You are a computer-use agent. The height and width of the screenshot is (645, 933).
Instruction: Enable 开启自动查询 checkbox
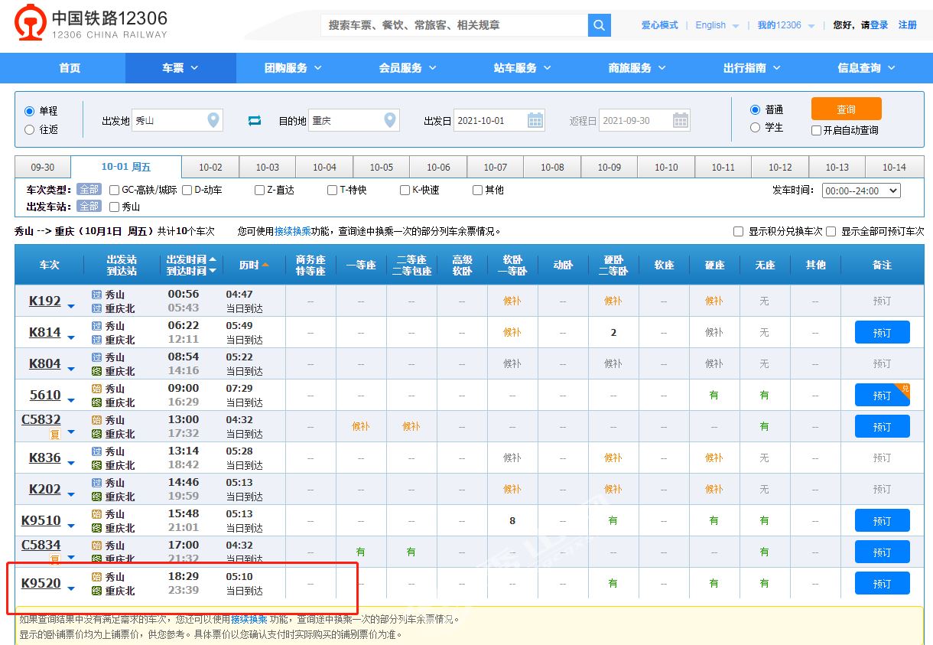(817, 130)
